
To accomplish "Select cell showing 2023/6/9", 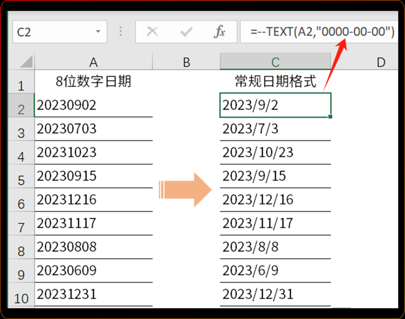I will [275, 271].
